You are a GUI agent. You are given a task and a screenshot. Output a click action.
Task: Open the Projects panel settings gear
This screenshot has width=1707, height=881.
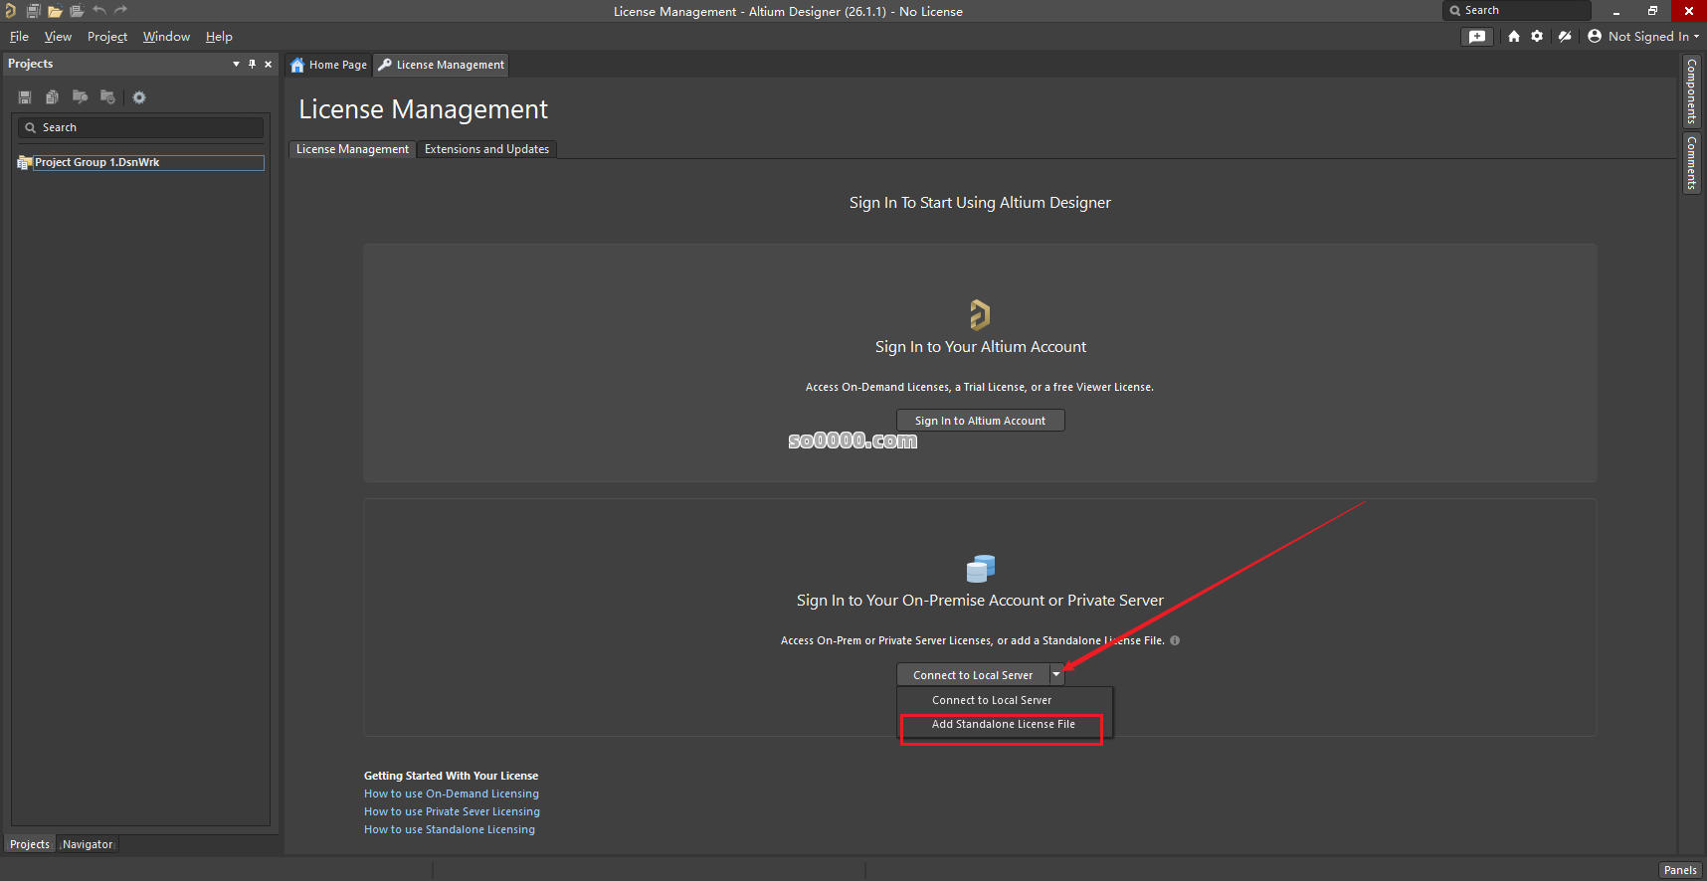(x=139, y=97)
